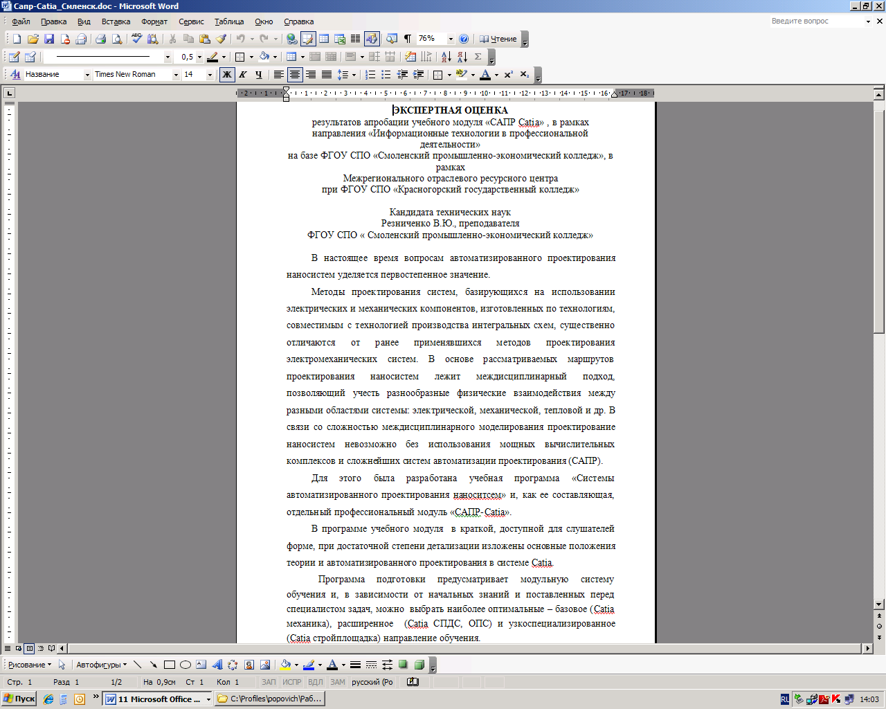Click the Save document icon
The height and width of the screenshot is (709, 886).
click(x=49, y=39)
